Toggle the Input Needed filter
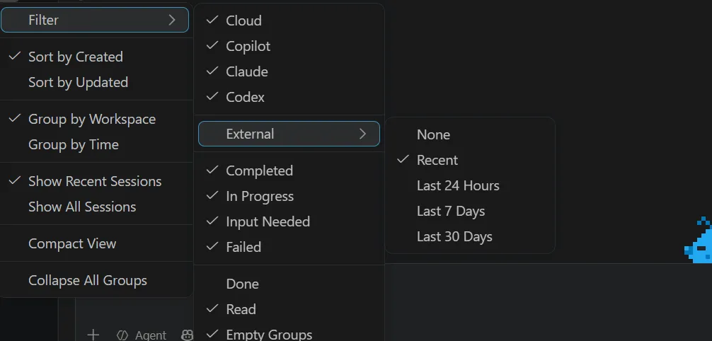 (x=289, y=221)
